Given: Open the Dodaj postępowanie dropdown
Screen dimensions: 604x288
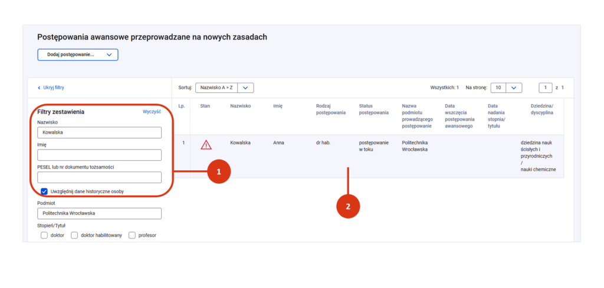Looking at the screenshot, I should pyautogui.click(x=78, y=55).
